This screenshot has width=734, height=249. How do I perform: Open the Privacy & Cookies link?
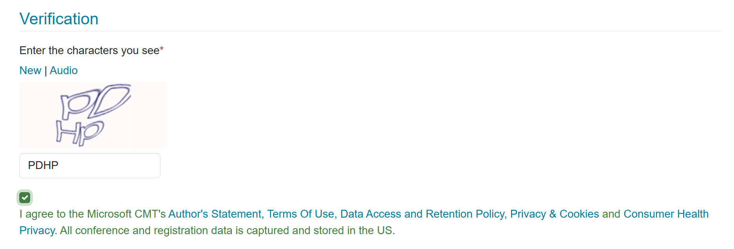[555, 214]
